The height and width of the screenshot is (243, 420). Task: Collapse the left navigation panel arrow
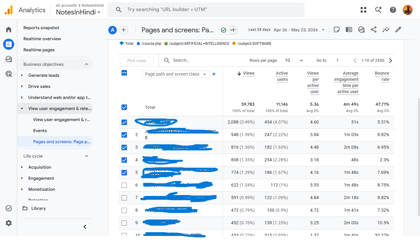[85, 227]
